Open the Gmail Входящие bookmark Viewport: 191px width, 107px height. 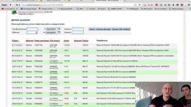pos(66,9)
